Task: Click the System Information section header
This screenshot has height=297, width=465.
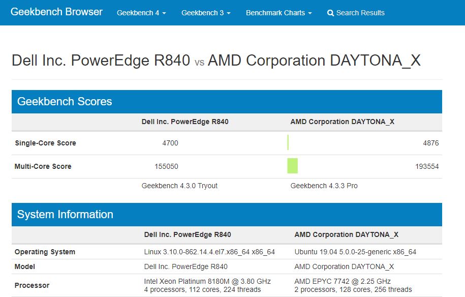Action: click(x=65, y=214)
